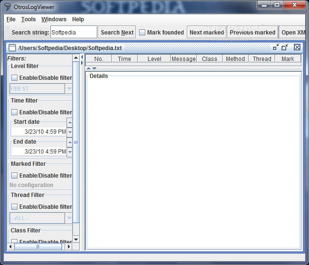Open the --ALL-- thread dropdown
The width and height of the screenshot is (309, 265).
tap(69, 218)
